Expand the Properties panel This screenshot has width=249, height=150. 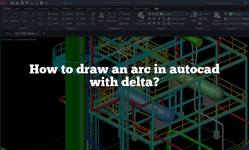coord(232,28)
